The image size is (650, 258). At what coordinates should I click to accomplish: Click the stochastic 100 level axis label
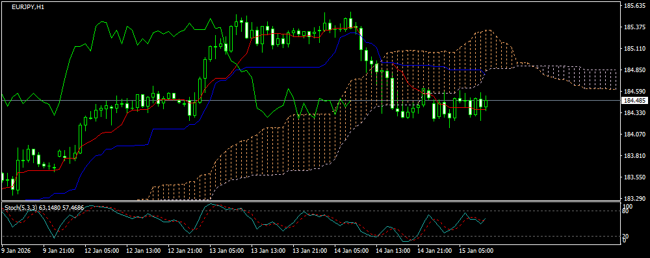[628, 206]
